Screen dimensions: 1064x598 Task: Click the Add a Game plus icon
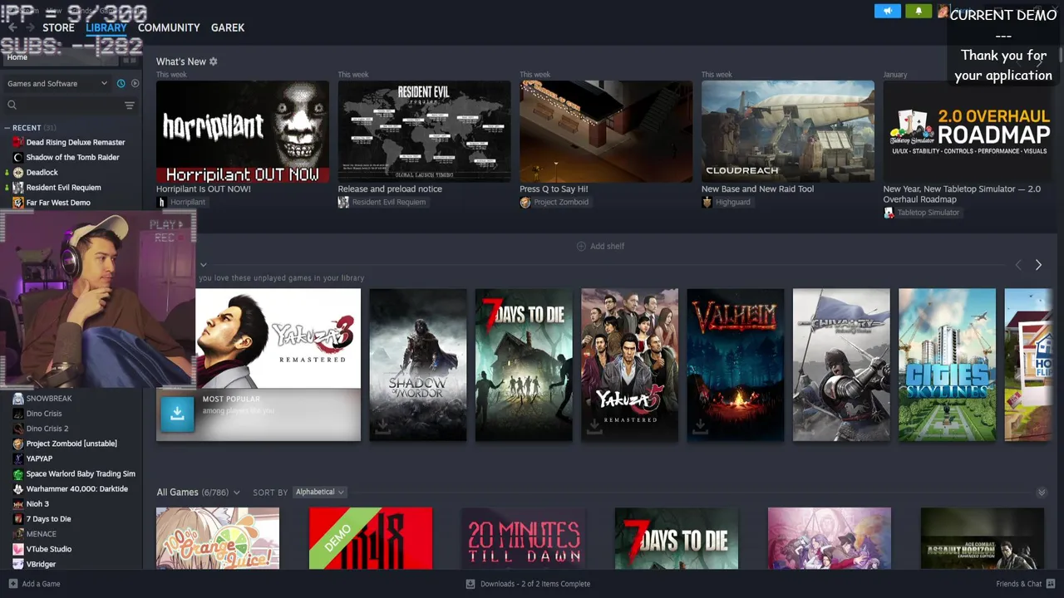tap(12, 584)
